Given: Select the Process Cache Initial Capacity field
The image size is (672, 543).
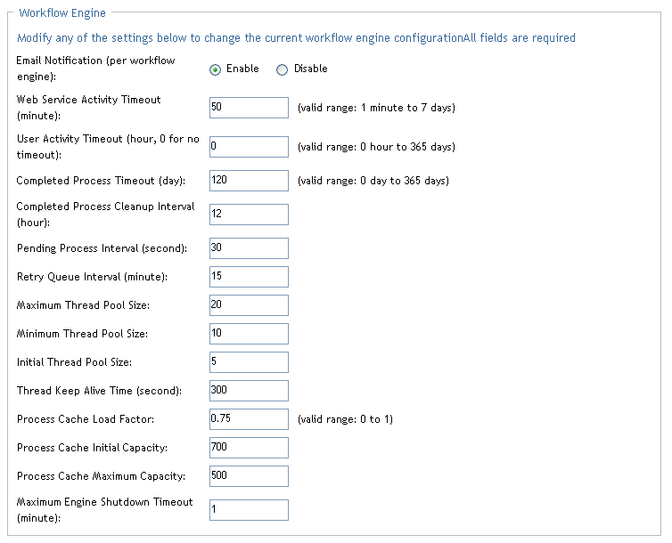Looking at the screenshot, I should coord(249,448).
